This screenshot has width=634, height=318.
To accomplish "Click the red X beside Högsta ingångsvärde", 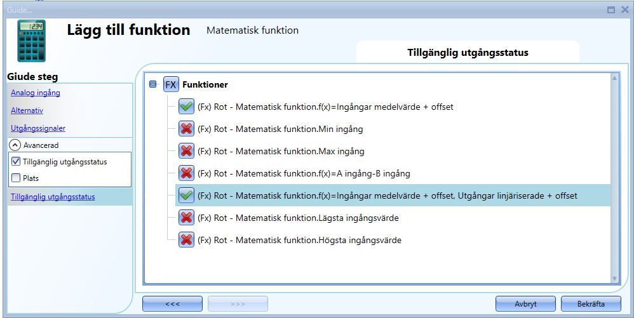I will (x=186, y=240).
